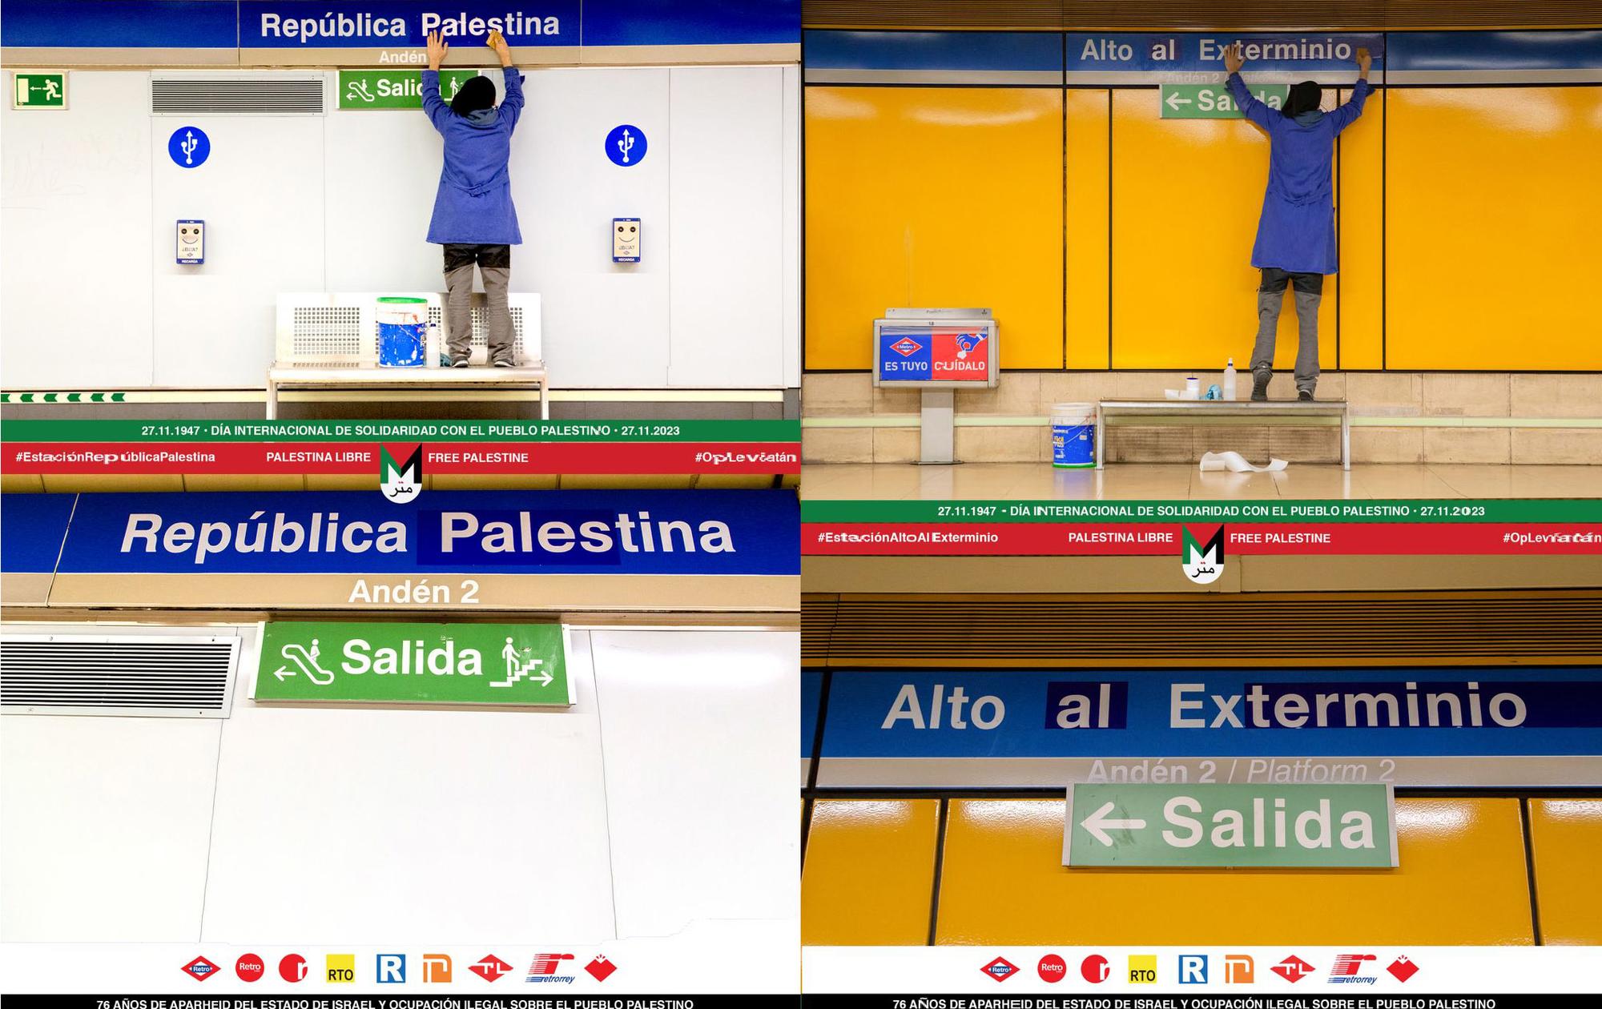
Task: Click the Andén 2 / Platform 2 label
Action: coord(1241,771)
